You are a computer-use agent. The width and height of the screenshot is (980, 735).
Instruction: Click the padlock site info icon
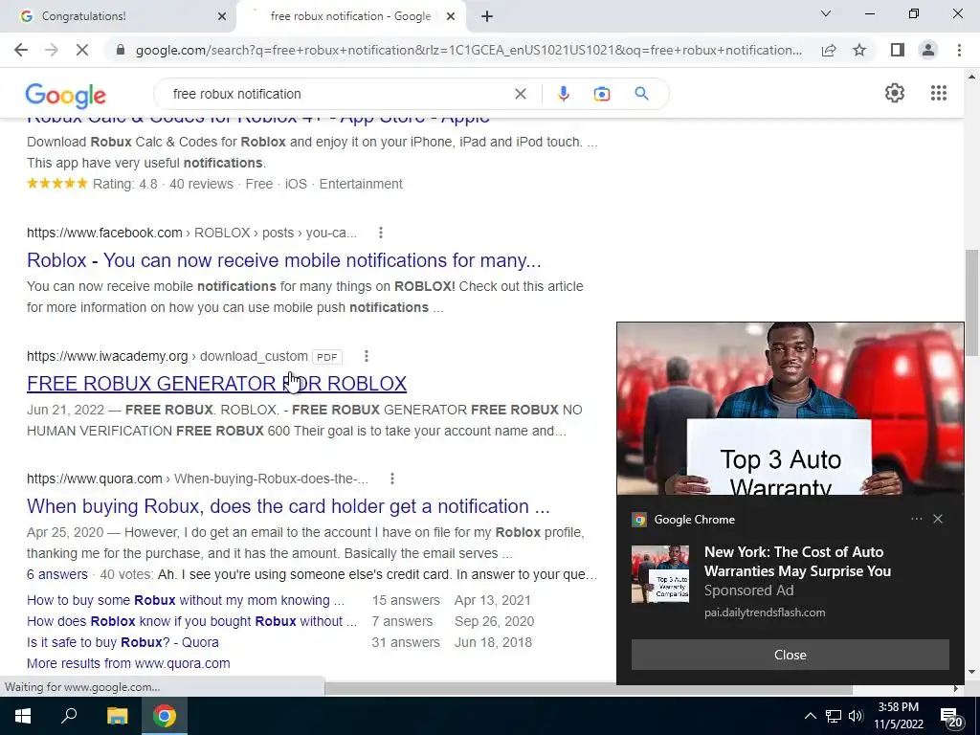(121, 50)
